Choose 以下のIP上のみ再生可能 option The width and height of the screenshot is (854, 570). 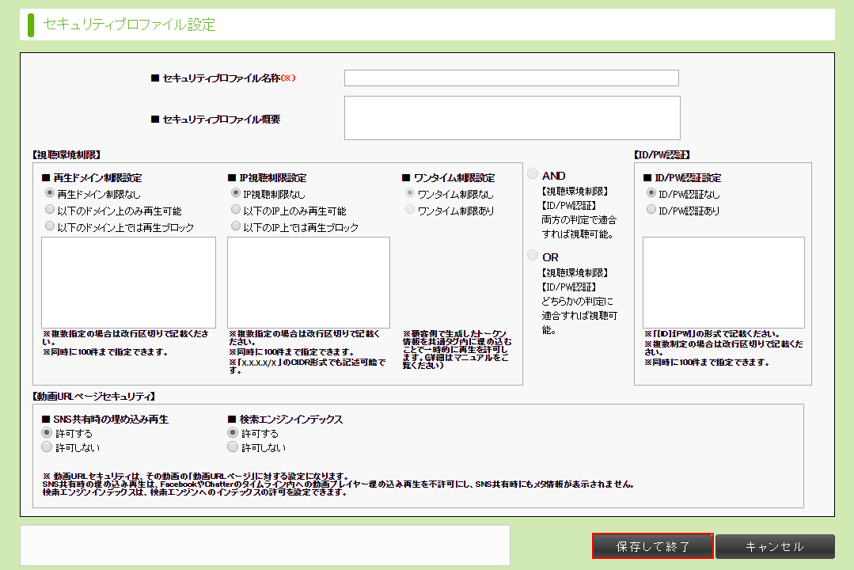click(x=236, y=210)
